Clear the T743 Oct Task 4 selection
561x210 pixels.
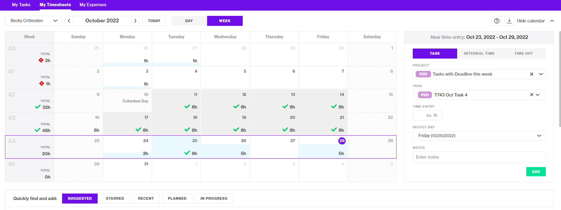pyautogui.click(x=531, y=95)
